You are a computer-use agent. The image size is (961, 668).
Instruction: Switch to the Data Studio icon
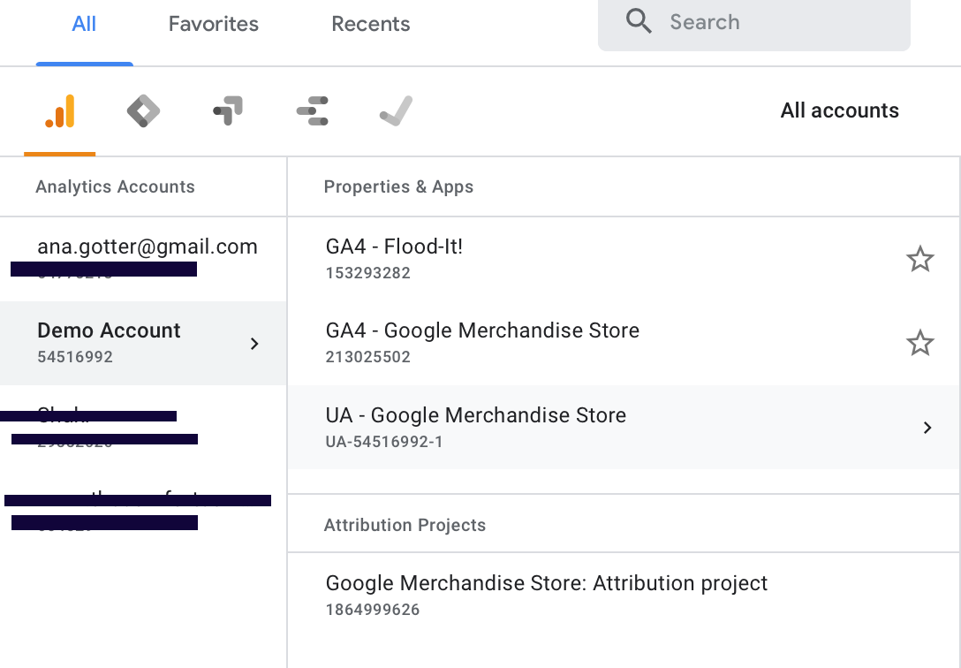point(312,111)
